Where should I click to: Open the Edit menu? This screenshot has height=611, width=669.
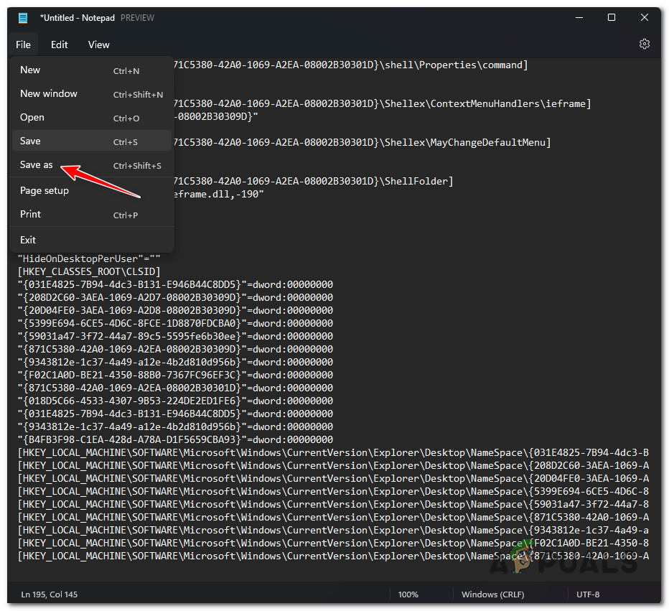(x=60, y=45)
